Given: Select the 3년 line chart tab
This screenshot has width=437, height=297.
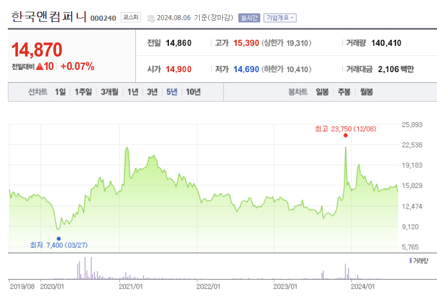Looking at the screenshot, I should point(152,92).
